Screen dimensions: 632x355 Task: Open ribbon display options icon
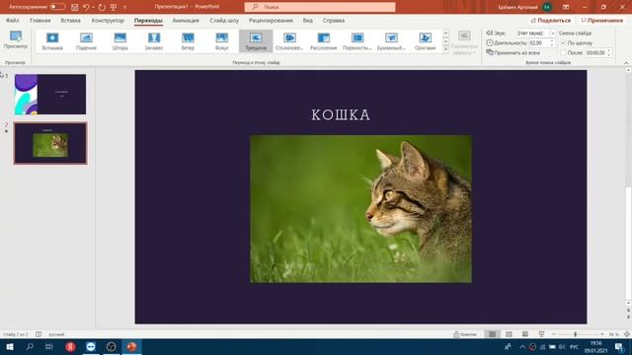566,7
